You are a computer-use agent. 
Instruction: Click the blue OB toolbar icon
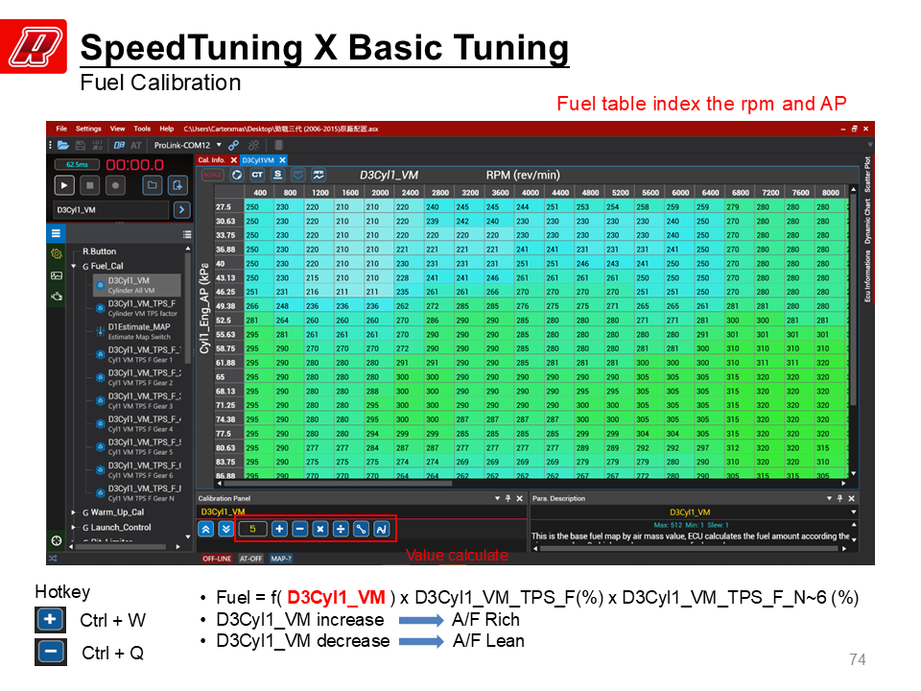119,145
